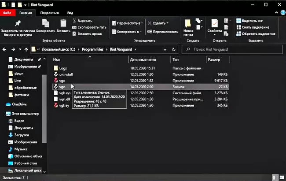
Task: Go back with the left arrow
Action: [4, 49]
